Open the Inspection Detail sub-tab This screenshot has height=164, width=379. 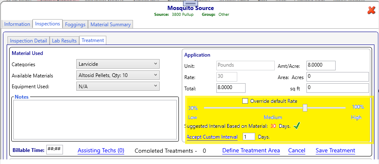pos(28,41)
